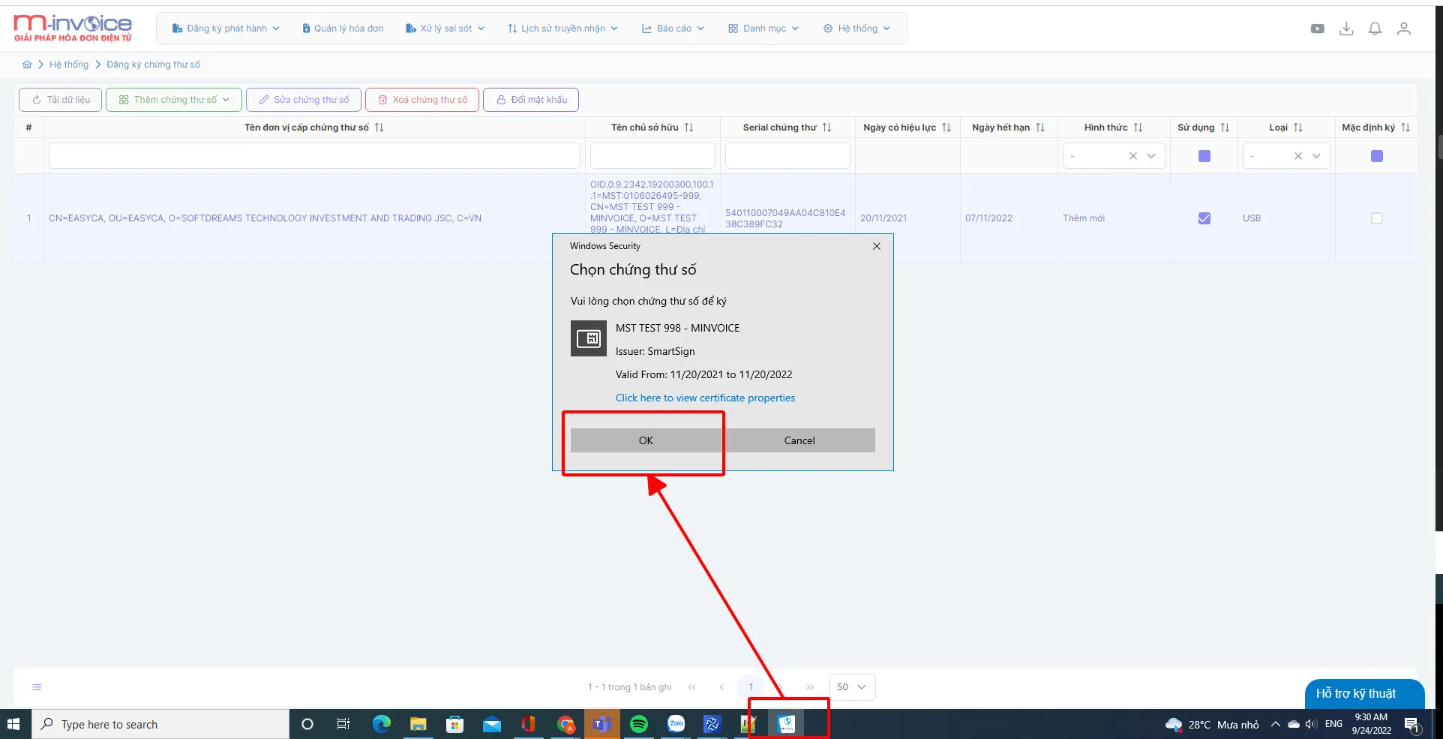
Task: Open weather widget 28°C Mưa nhỏ
Action: tap(1213, 725)
